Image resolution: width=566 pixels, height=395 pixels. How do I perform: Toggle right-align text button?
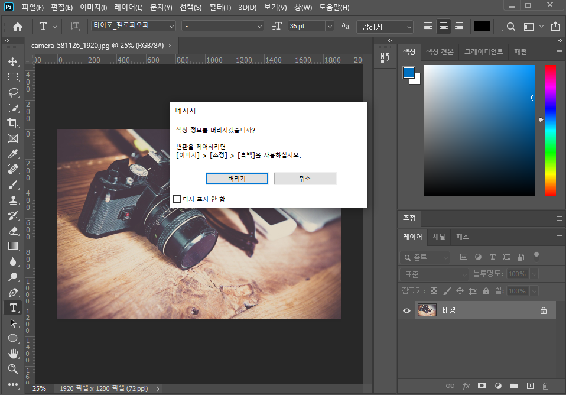(459, 27)
